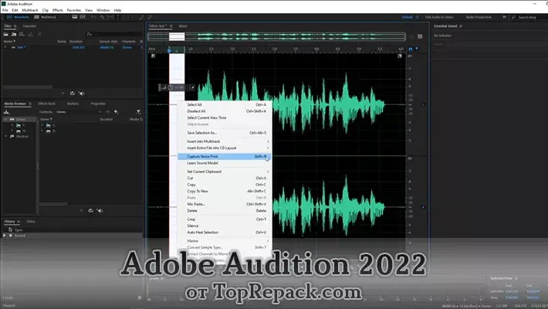Screen dimensions: 548x309
Task: Click the Default workspace menu icon
Action: (418, 17)
